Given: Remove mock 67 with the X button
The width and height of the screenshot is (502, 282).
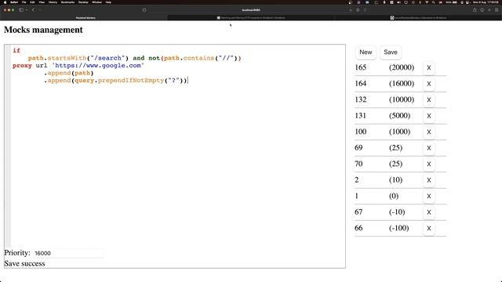Looking at the screenshot, I should pos(429,212).
